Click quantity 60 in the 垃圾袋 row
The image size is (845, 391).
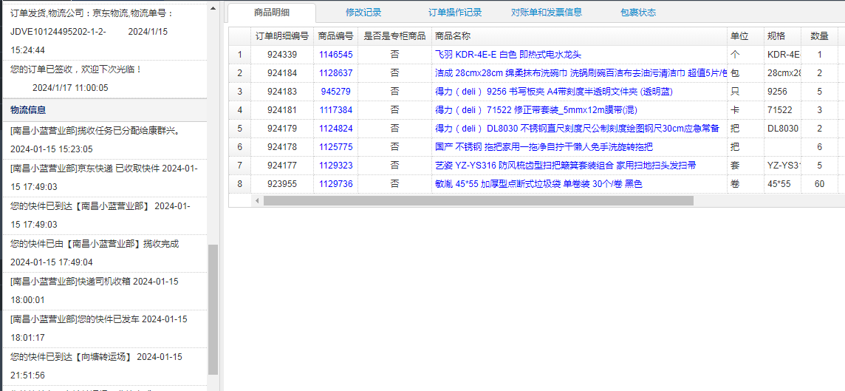pyautogui.click(x=820, y=184)
